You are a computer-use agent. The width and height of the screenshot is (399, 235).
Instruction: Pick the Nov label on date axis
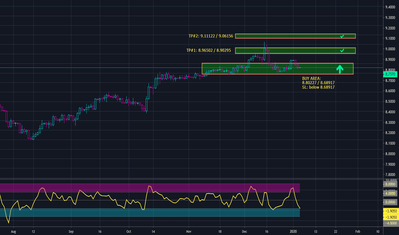coord(189,231)
